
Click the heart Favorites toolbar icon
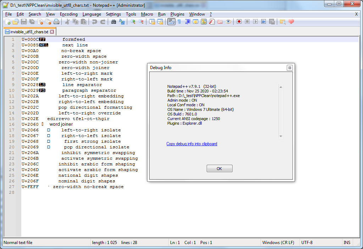click(x=291, y=22)
